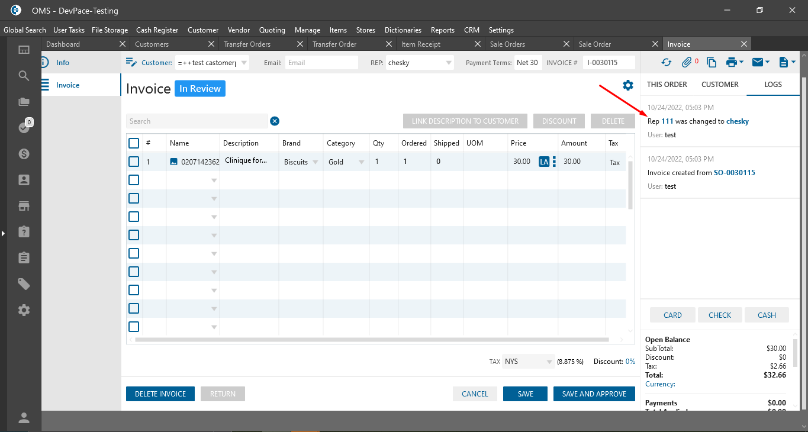The width and height of the screenshot is (808, 432).
Task: Open the Reports menu
Action: click(x=442, y=30)
